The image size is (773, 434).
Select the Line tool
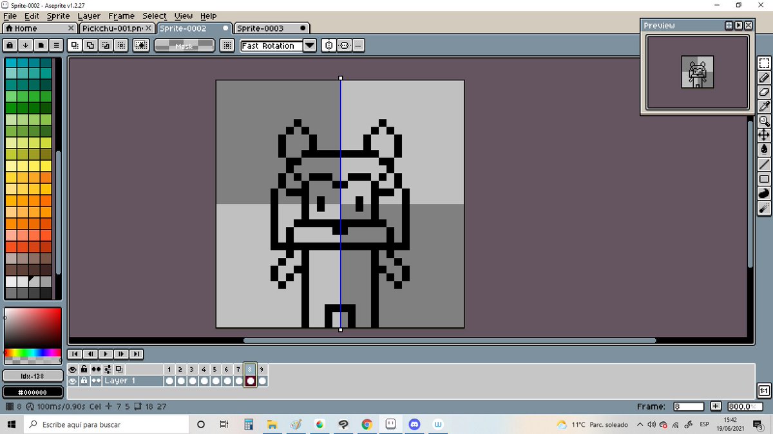pyautogui.click(x=764, y=165)
